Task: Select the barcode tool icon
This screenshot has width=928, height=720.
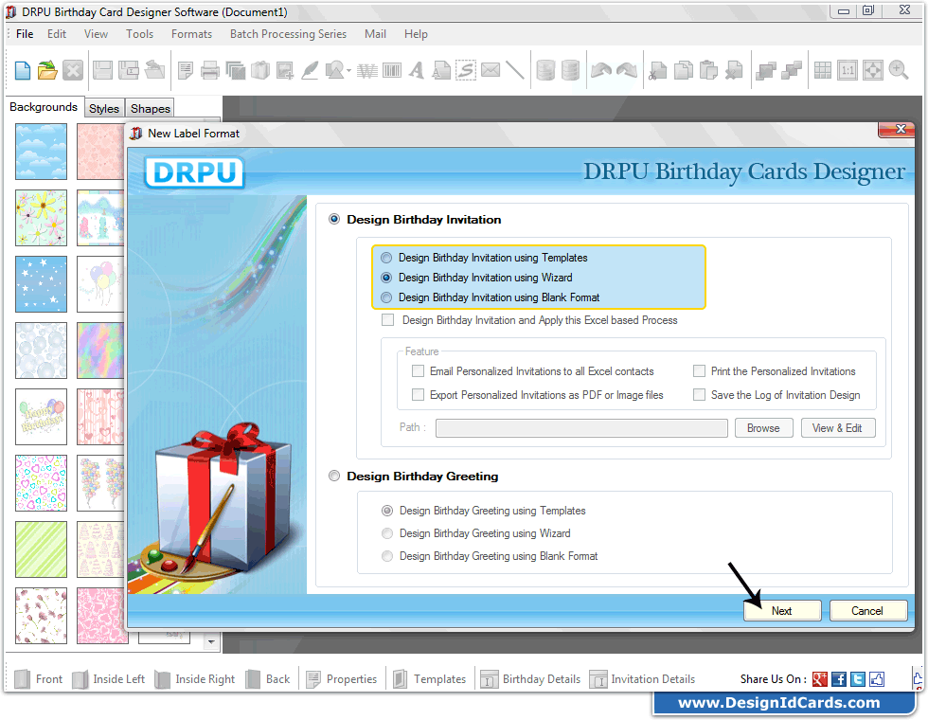Action: (x=392, y=70)
